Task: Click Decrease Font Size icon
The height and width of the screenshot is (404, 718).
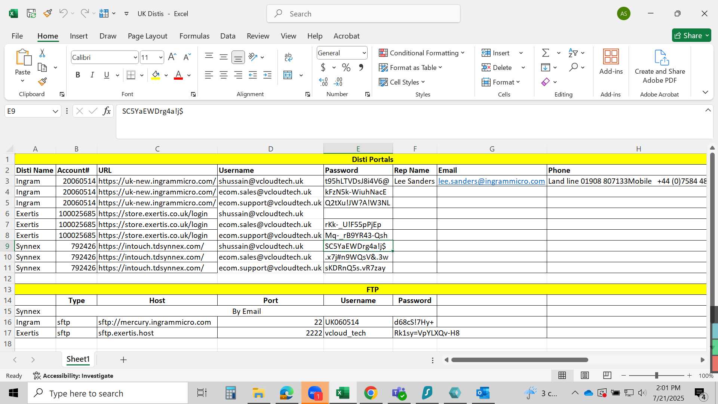Action: [187, 57]
